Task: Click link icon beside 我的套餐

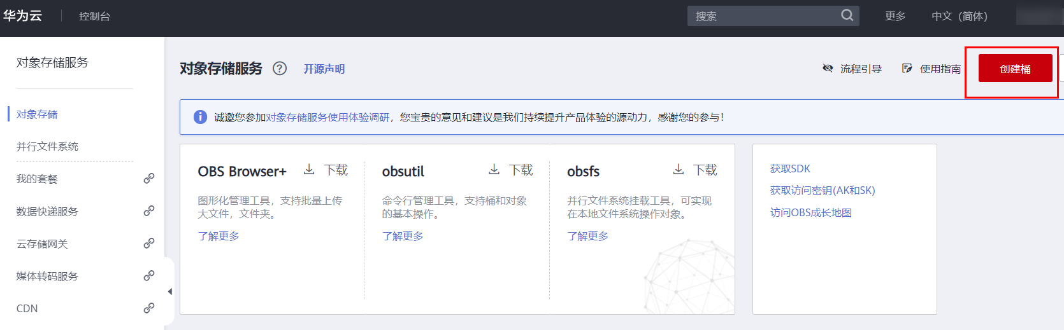Action: 149,179
